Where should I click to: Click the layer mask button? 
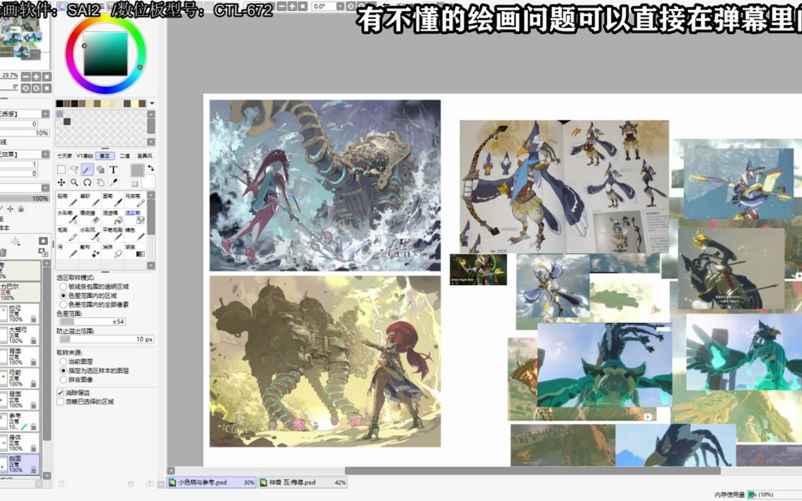(43, 241)
